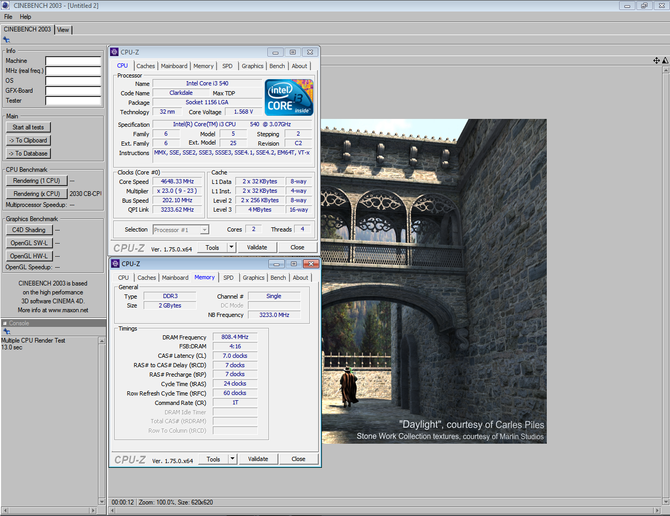The height and width of the screenshot is (516, 670).
Task: Click Validate in the upper CPU-Z window
Action: [x=257, y=247]
